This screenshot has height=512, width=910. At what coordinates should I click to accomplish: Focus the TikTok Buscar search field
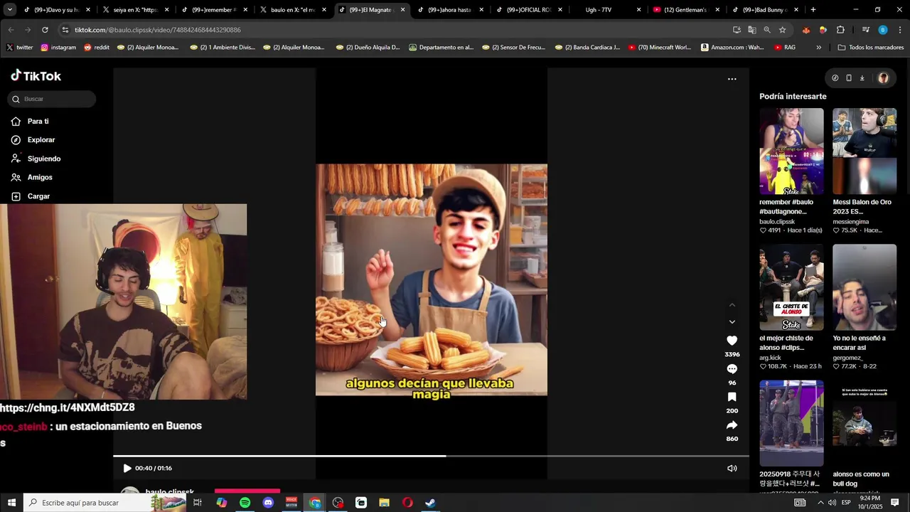52,99
